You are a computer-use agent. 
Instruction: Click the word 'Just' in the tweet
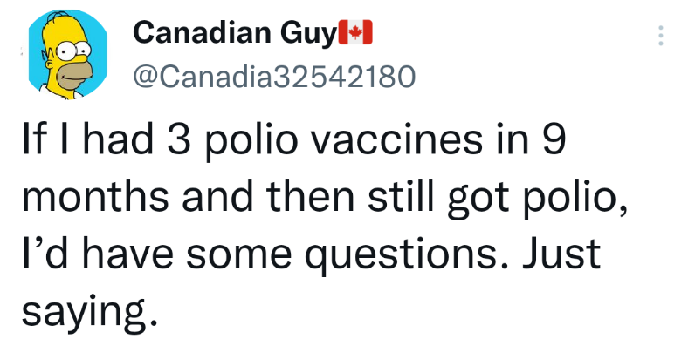561,254
